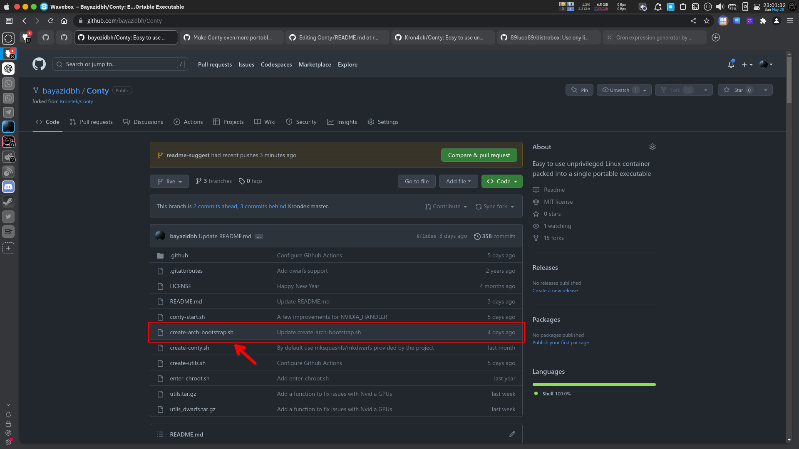The height and width of the screenshot is (449, 799).
Task: Click the browser address bar URL
Action: click(124, 21)
